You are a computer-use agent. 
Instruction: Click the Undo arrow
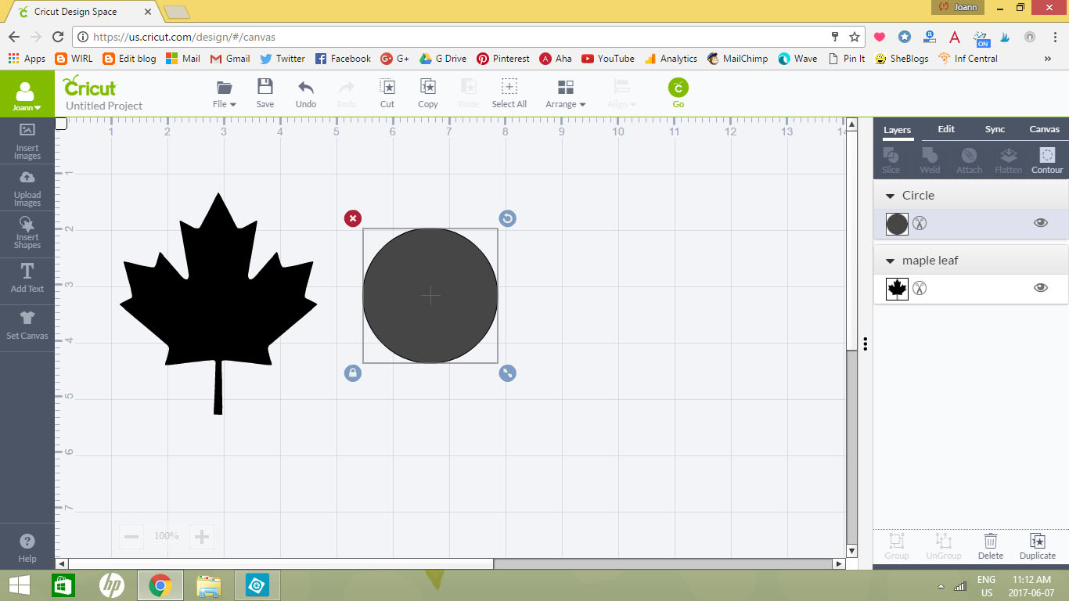click(306, 93)
